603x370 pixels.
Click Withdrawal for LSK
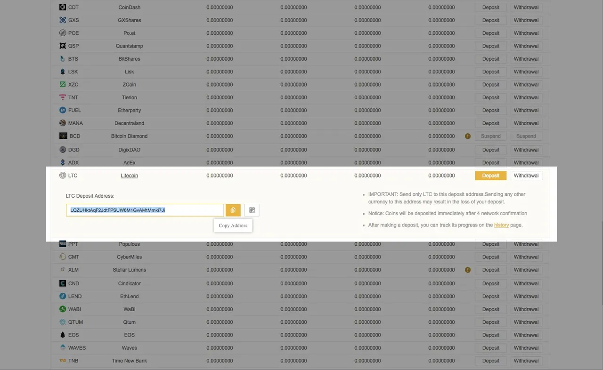pos(526,72)
